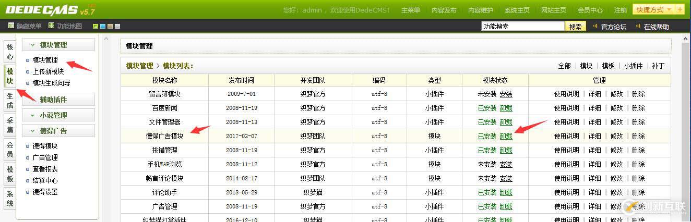Open 网站主页 in the top navigation
The width and height of the screenshot is (691, 222).
coord(553,10)
